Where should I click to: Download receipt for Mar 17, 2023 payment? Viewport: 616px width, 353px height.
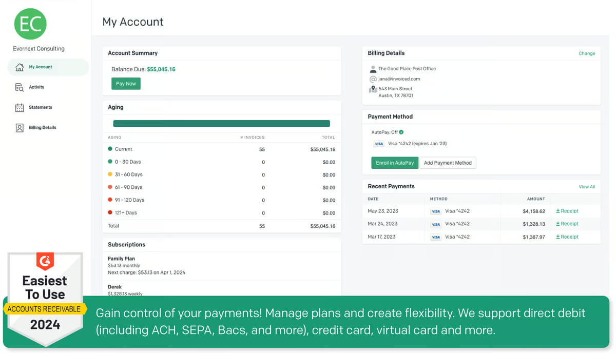[567, 237]
